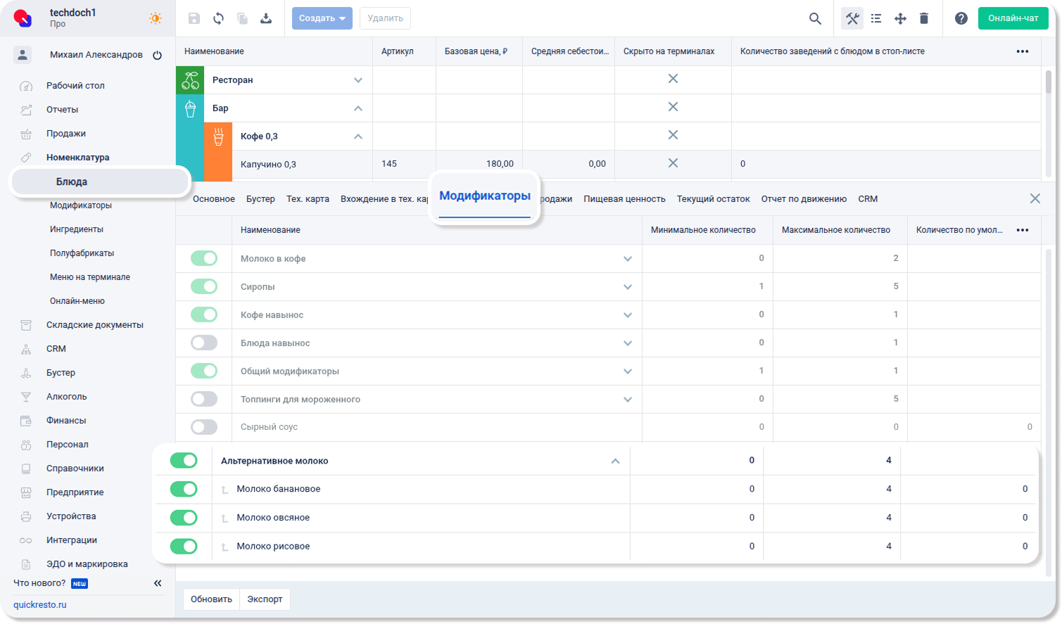Image resolution: width=1062 pixels, height=624 pixels.
Task: Click the save disk icon in toolbar
Action: point(194,18)
